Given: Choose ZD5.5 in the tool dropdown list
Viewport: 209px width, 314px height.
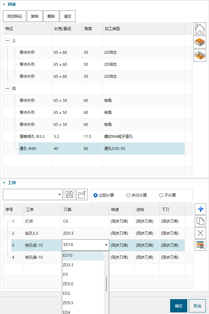Looking at the screenshot, I should pos(83,303).
